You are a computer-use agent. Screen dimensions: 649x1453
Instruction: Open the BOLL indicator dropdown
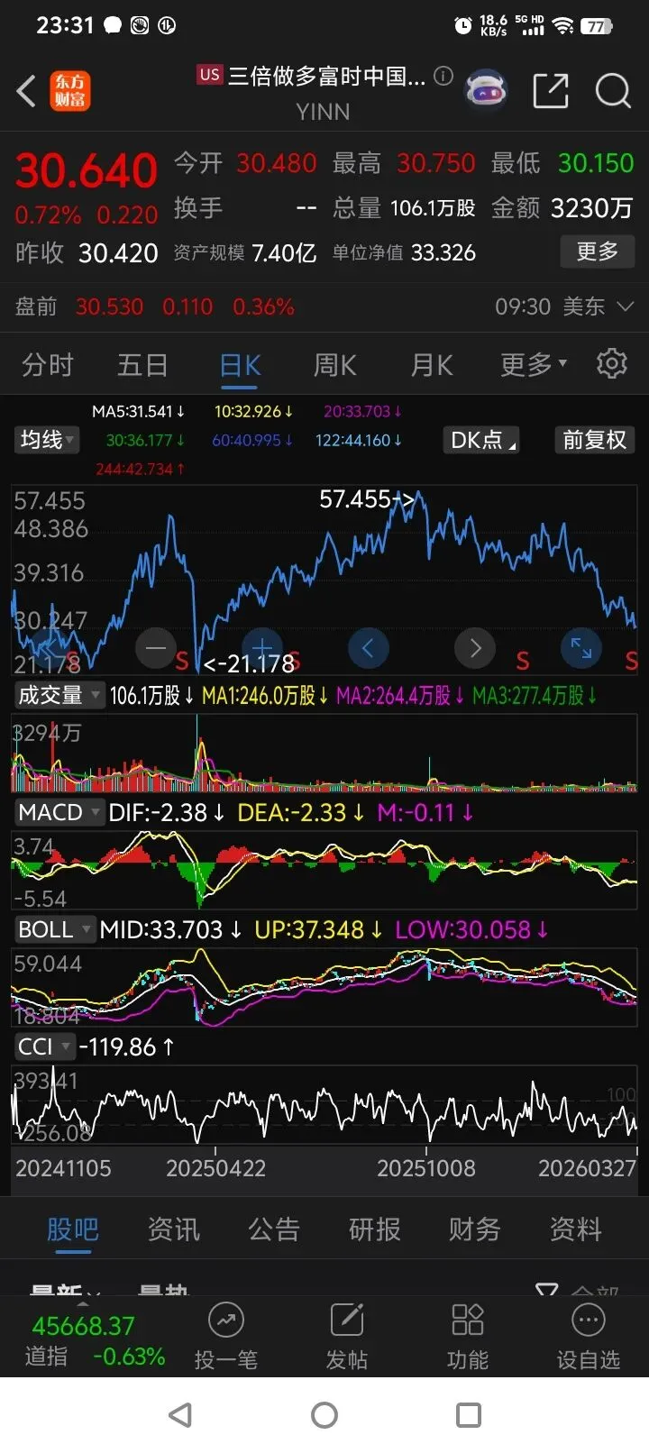pos(54,929)
